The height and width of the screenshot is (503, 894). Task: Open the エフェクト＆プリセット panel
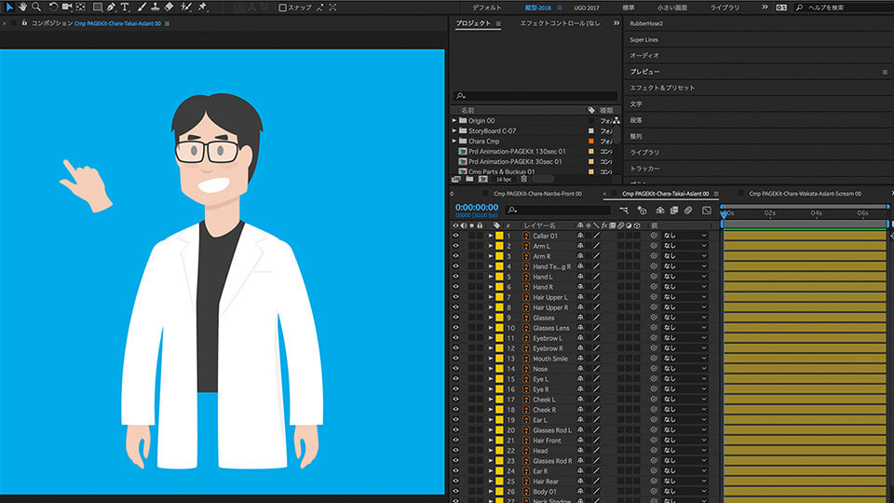[662, 88]
